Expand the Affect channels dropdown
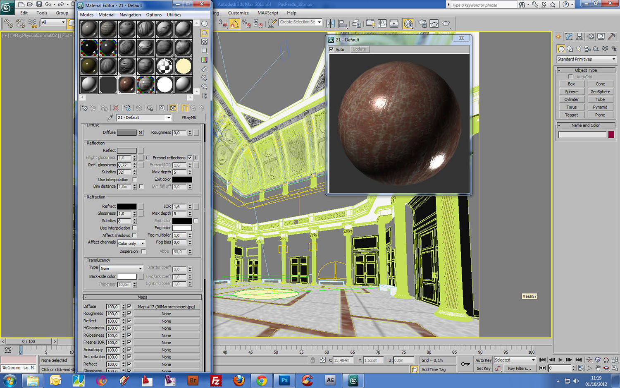This screenshot has width=620, height=388. (131, 244)
